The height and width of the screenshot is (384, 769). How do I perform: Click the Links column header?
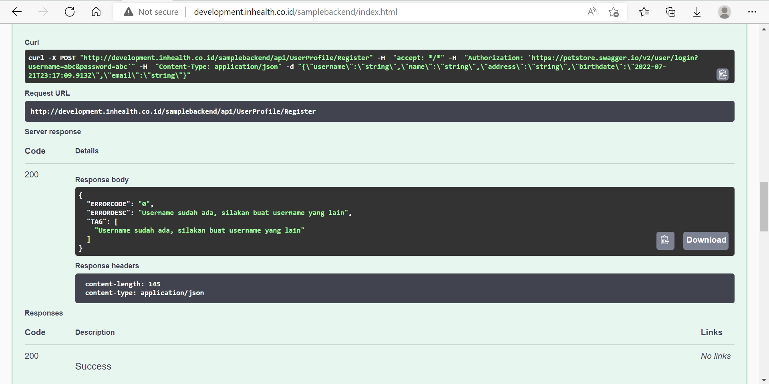[x=712, y=332]
